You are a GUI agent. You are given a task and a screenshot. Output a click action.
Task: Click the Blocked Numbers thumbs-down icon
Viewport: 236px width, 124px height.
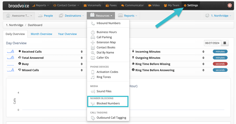click(93, 103)
